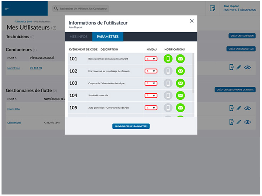Click the add document icon in header

coord(212,8)
